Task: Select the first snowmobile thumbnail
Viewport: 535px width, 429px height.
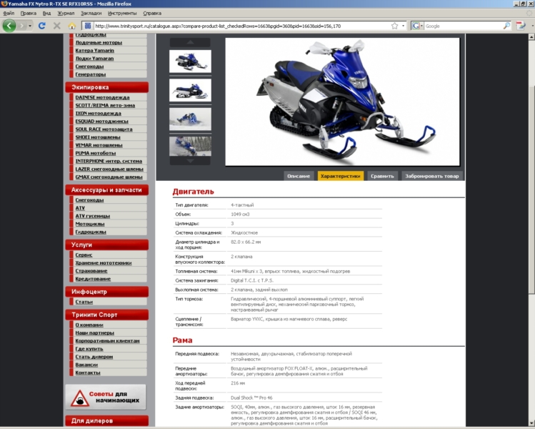Action: tap(190, 61)
